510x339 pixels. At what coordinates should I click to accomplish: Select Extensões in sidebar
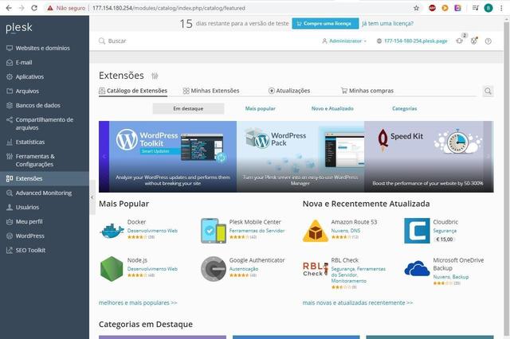[45, 178]
